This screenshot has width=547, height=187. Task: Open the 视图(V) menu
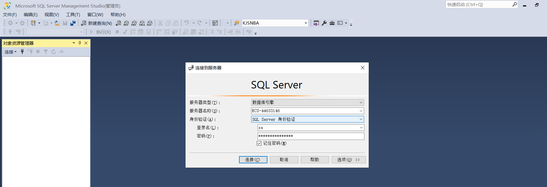52,15
